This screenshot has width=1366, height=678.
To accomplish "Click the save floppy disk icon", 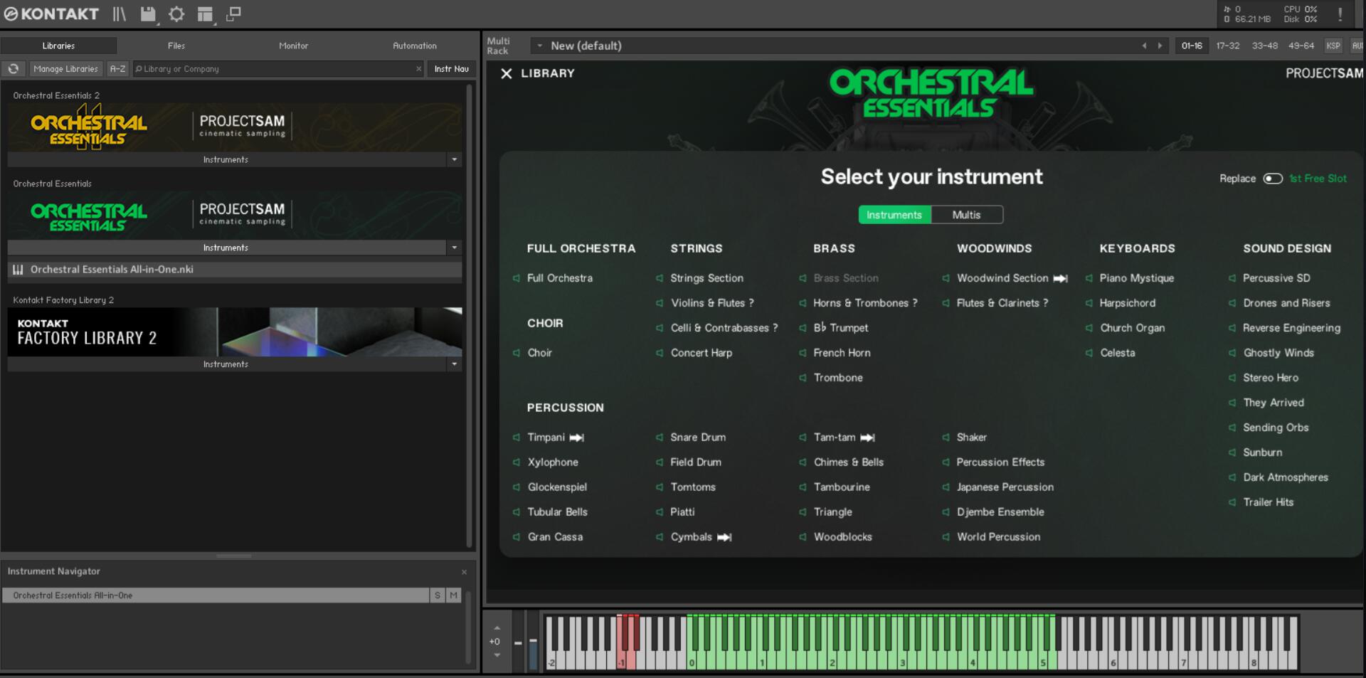I will [147, 14].
